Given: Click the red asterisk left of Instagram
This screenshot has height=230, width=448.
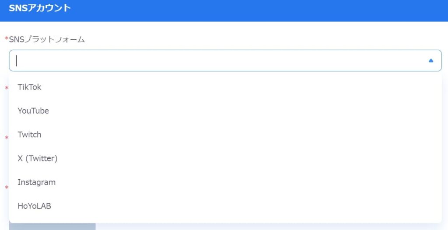Looking at the screenshot, I should click(x=7, y=188).
